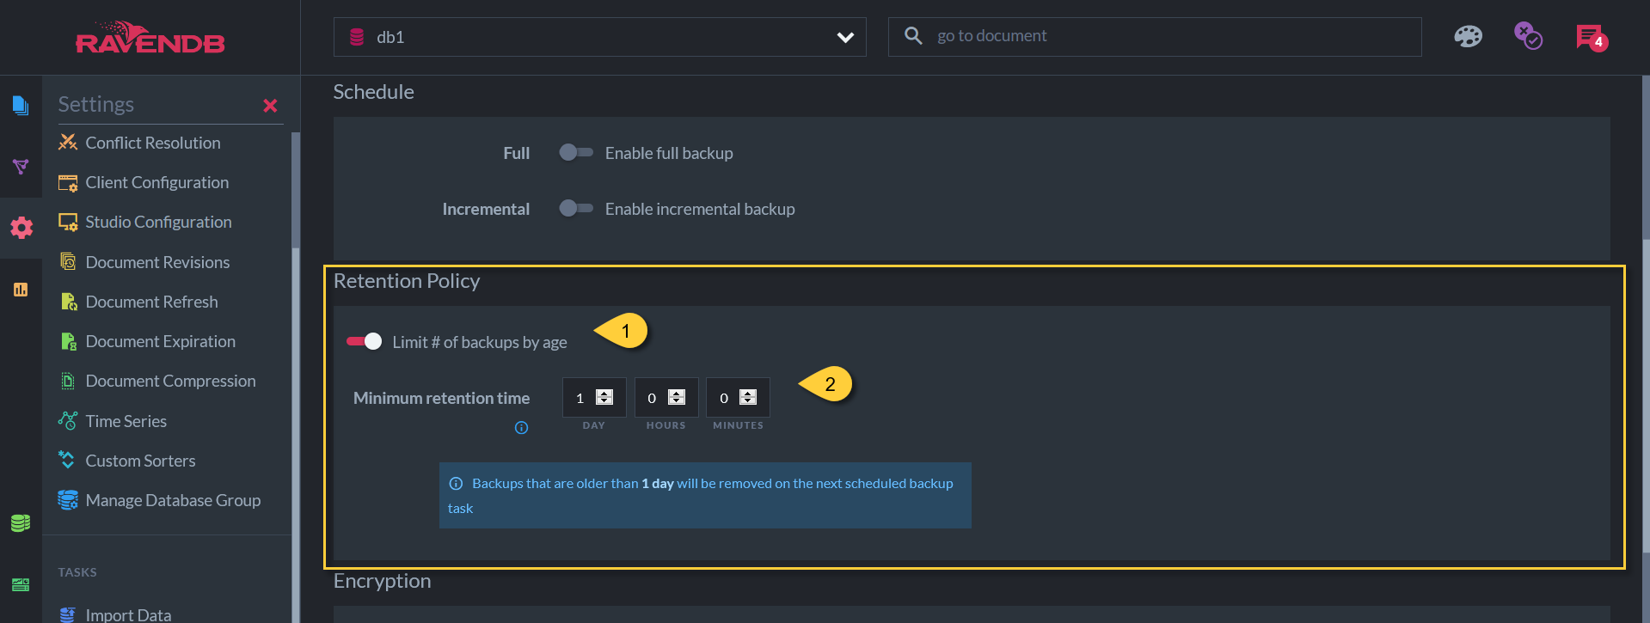The width and height of the screenshot is (1650, 623).
Task: Open notifications with 4 badge
Action: 1592,38
